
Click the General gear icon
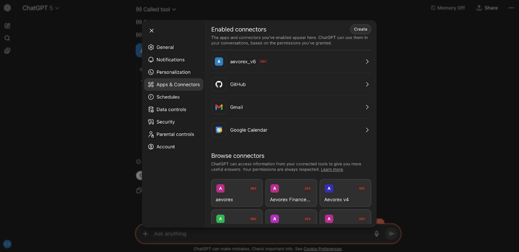(151, 47)
